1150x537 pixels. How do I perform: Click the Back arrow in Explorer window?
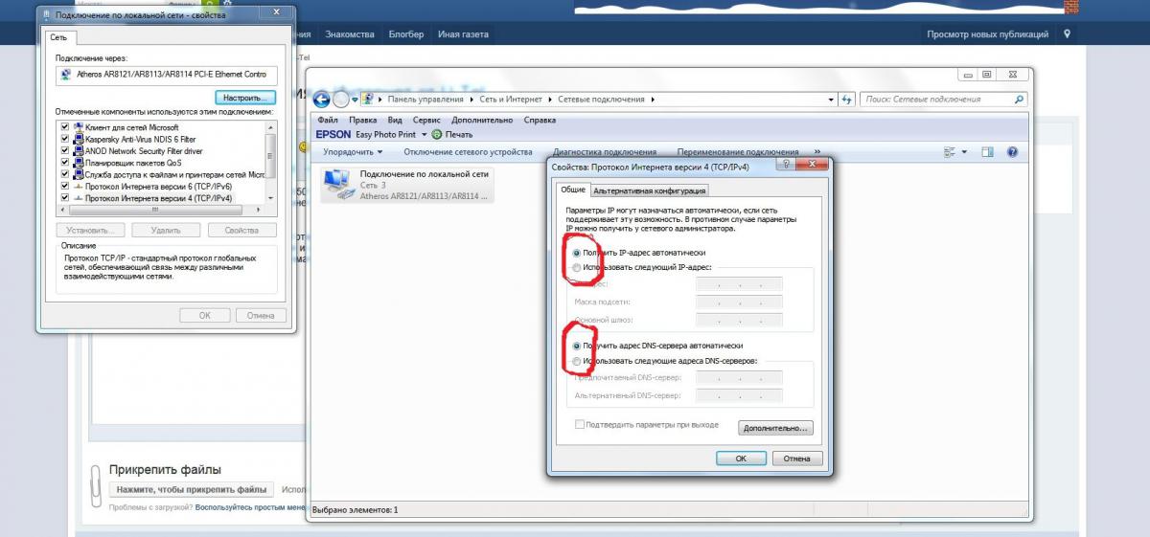[322, 100]
